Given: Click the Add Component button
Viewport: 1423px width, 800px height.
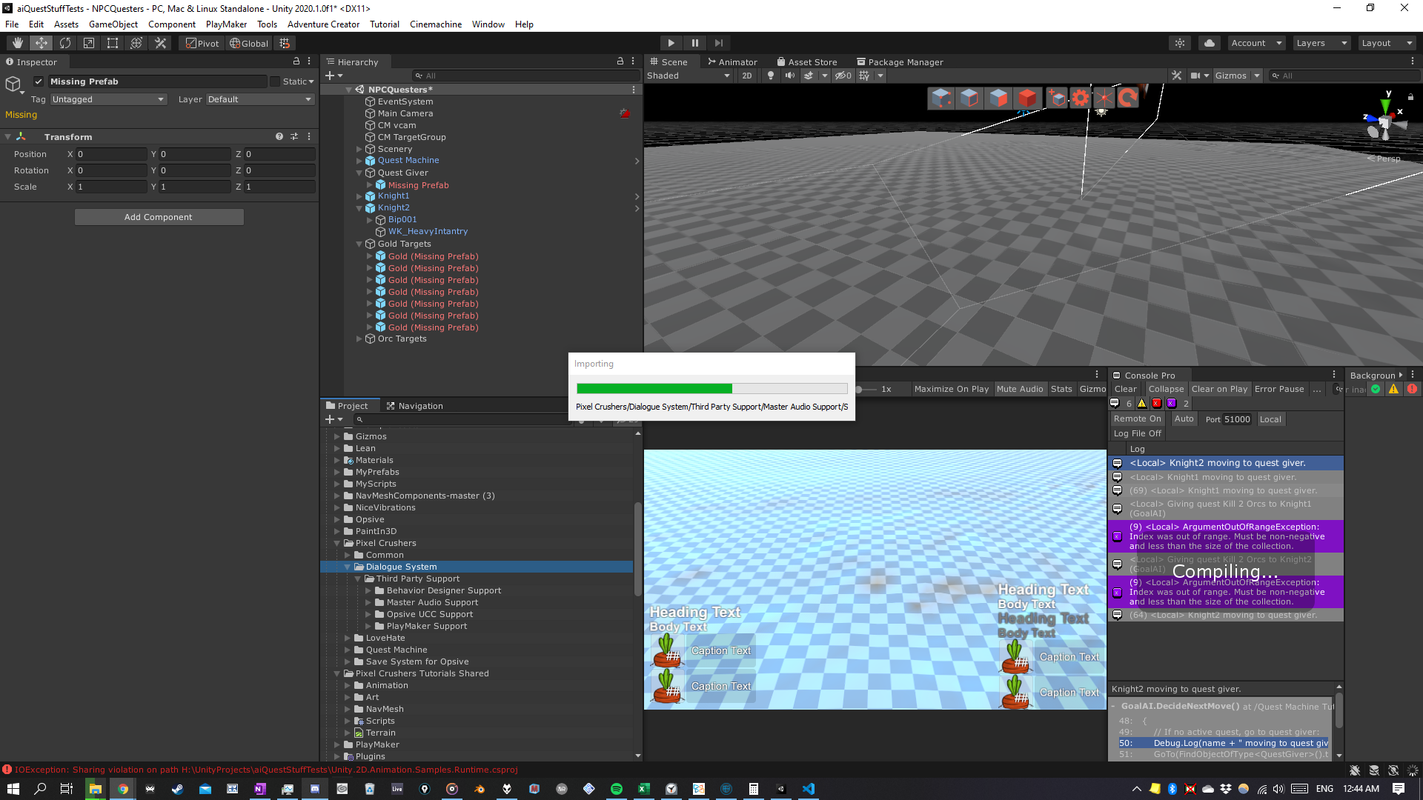Looking at the screenshot, I should (x=159, y=217).
